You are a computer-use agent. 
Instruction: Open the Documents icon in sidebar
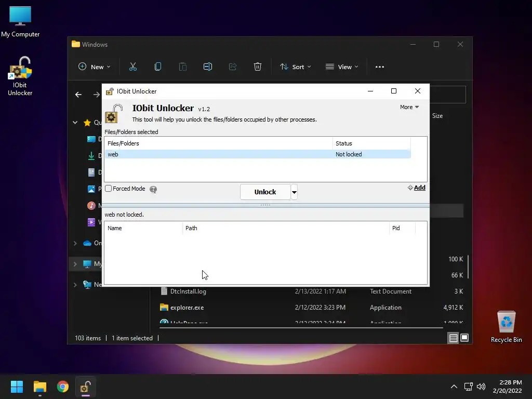pos(91,172)
